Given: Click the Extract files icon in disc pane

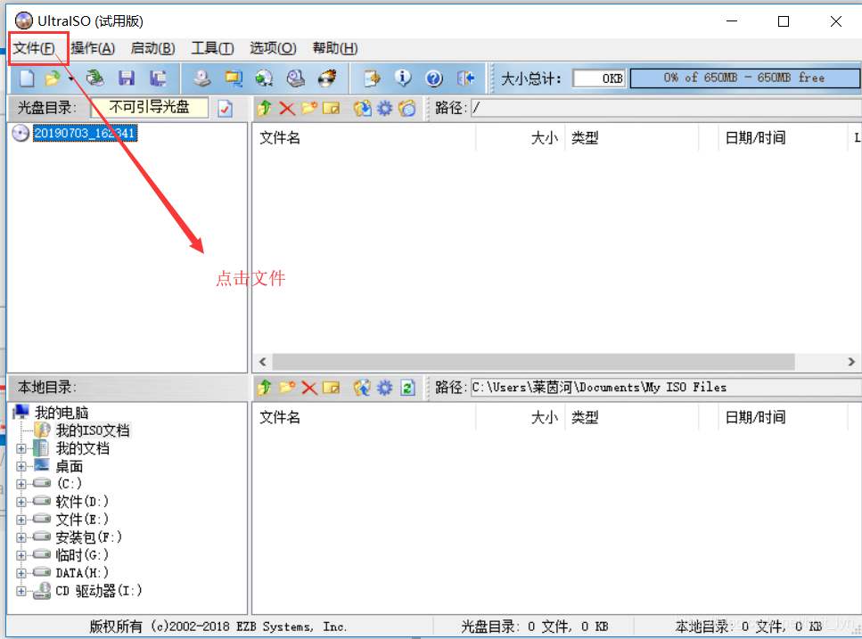Looking at the screenshot, I should click(362, 108).
